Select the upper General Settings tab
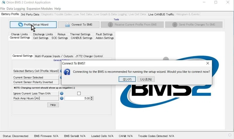 pyautogui.click(x=20, y=38)
